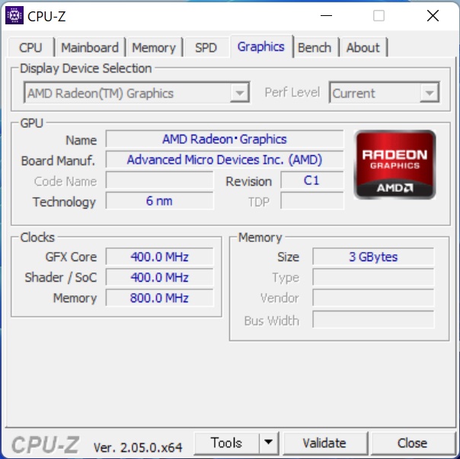Screen dimensions: 460x459
Task: Open the Tools dropdown arrow
Action: [268, 442]
